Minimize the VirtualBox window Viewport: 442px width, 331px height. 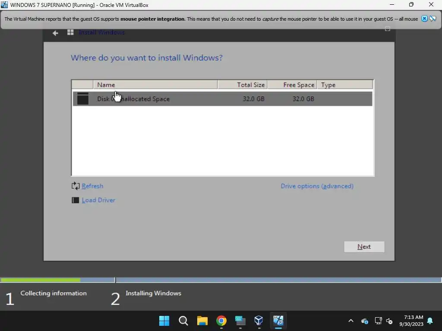coord(392,4)
